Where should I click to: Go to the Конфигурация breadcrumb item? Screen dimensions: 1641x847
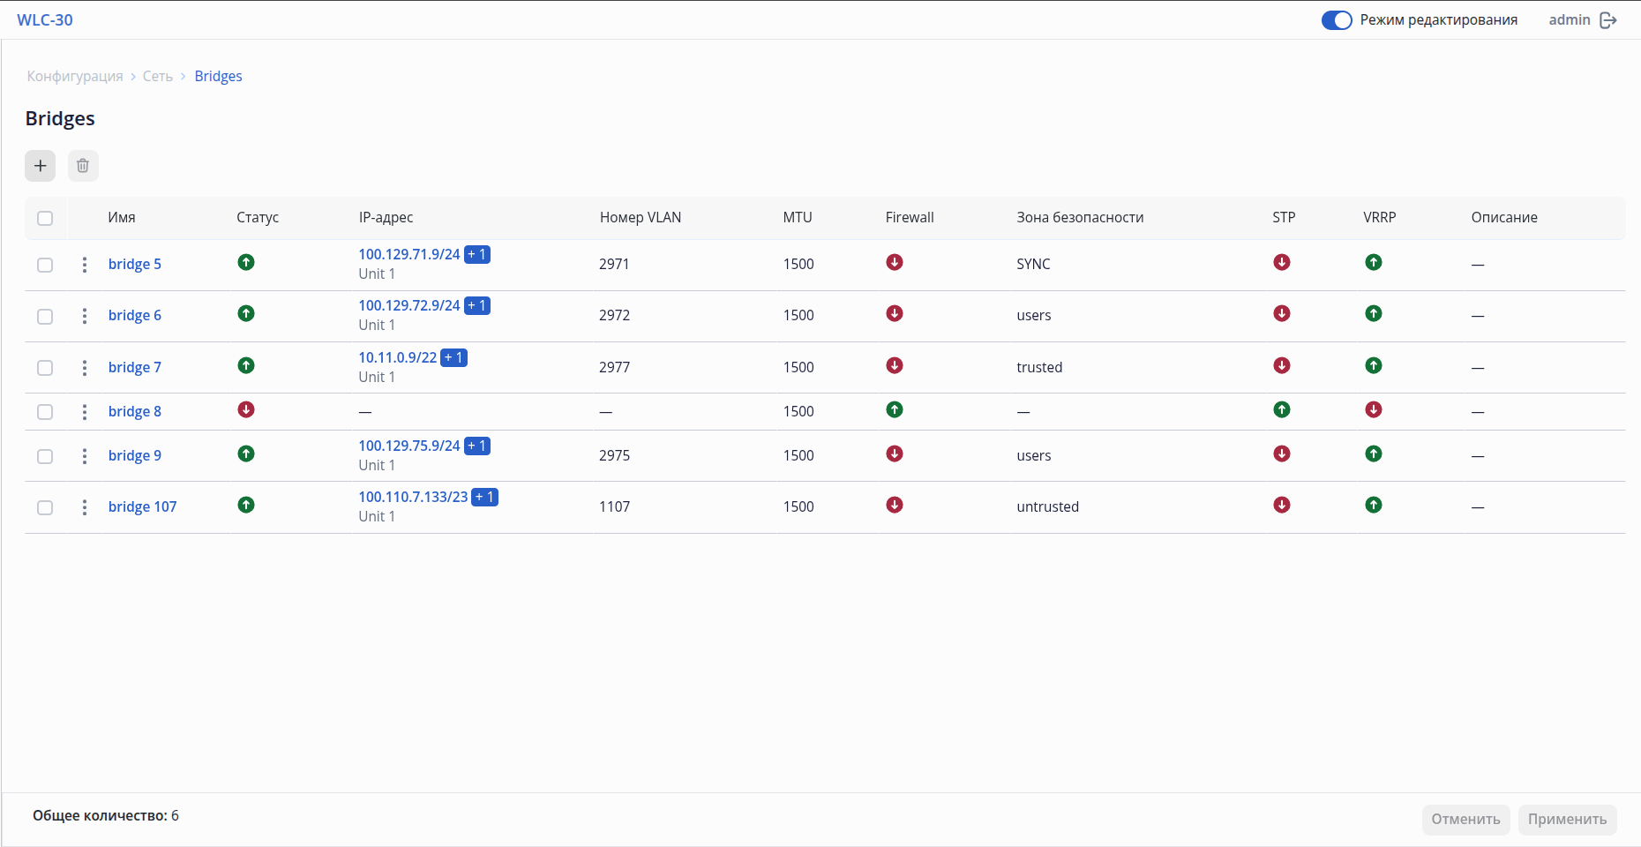(x=75, y=77)
